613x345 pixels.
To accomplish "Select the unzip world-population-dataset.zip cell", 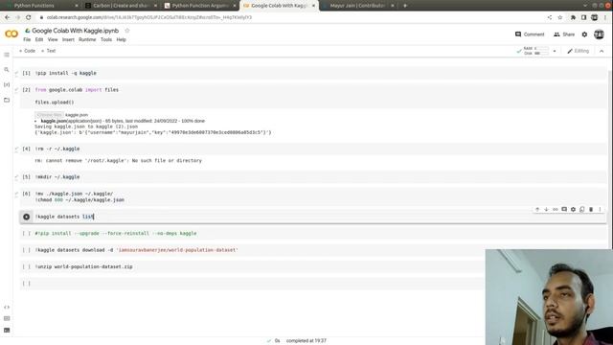I will click(252, 266).
